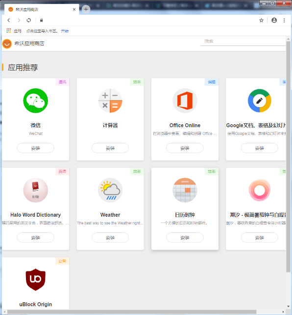
Task: Click the scroll down arrow
Action: coord(288,306)
